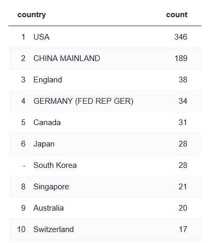Click the count value 17 for Switzerland
This screenshot has height=243, width=211.
tap(183, 229)
